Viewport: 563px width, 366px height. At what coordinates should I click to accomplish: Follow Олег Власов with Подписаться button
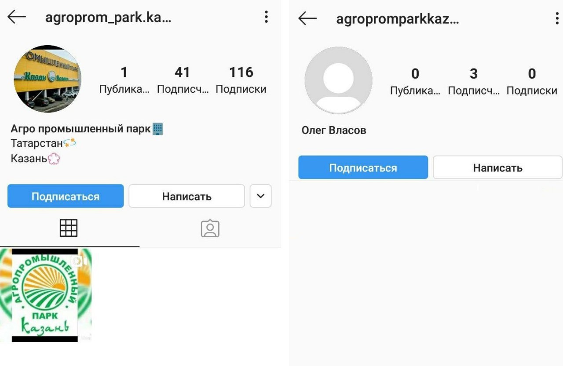coord(363,167)
